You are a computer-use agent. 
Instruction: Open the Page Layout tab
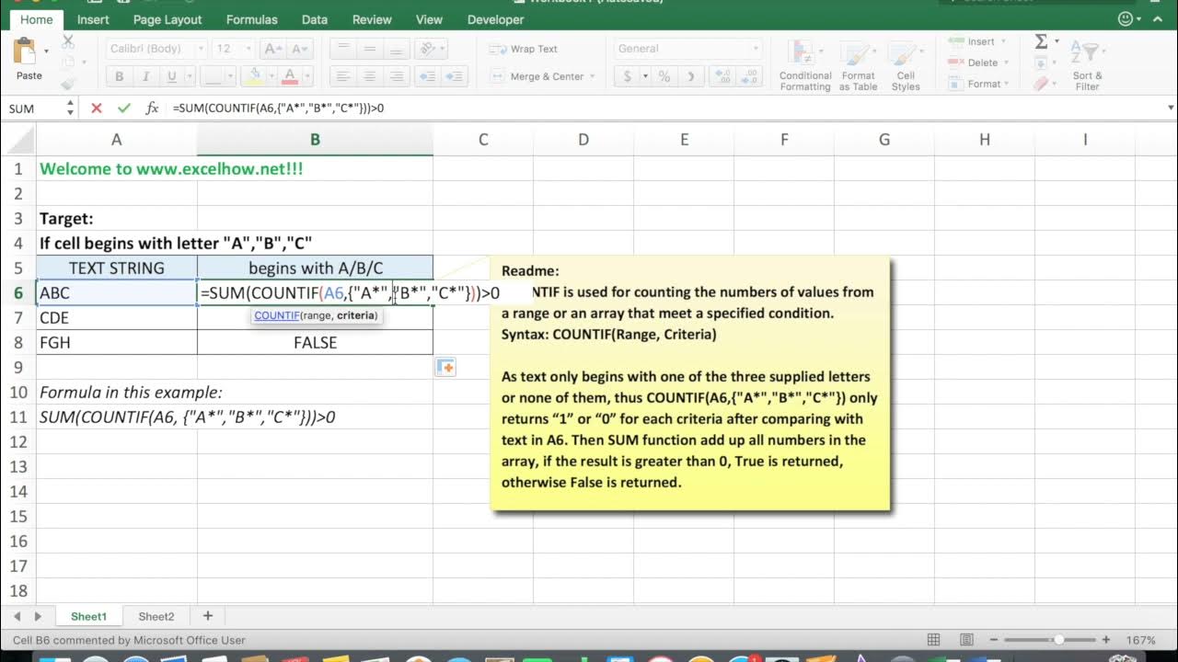[167, 19]
